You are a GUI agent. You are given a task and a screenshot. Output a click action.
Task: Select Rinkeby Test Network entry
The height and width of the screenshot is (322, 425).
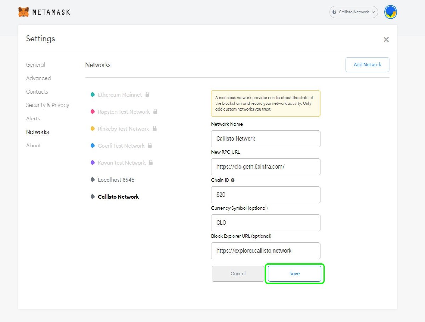(124, 129)
